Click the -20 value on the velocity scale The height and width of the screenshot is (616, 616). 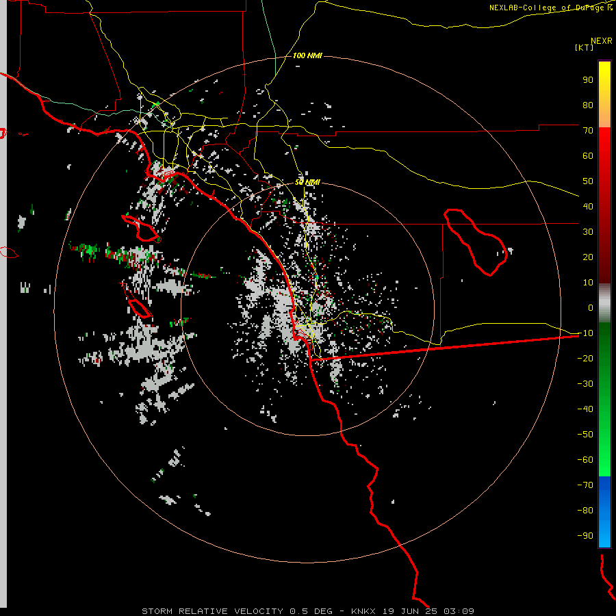click(585, 358)
